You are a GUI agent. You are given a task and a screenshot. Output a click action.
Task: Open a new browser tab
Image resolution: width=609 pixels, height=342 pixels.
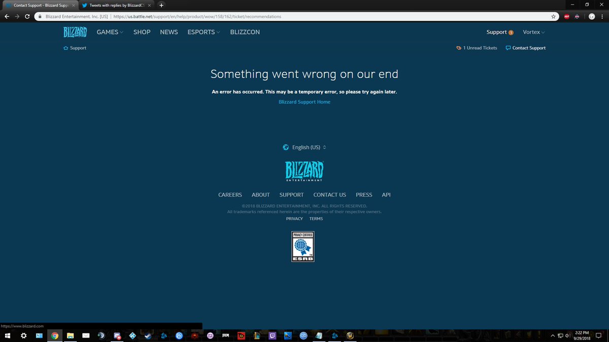[x=161, y=5]
